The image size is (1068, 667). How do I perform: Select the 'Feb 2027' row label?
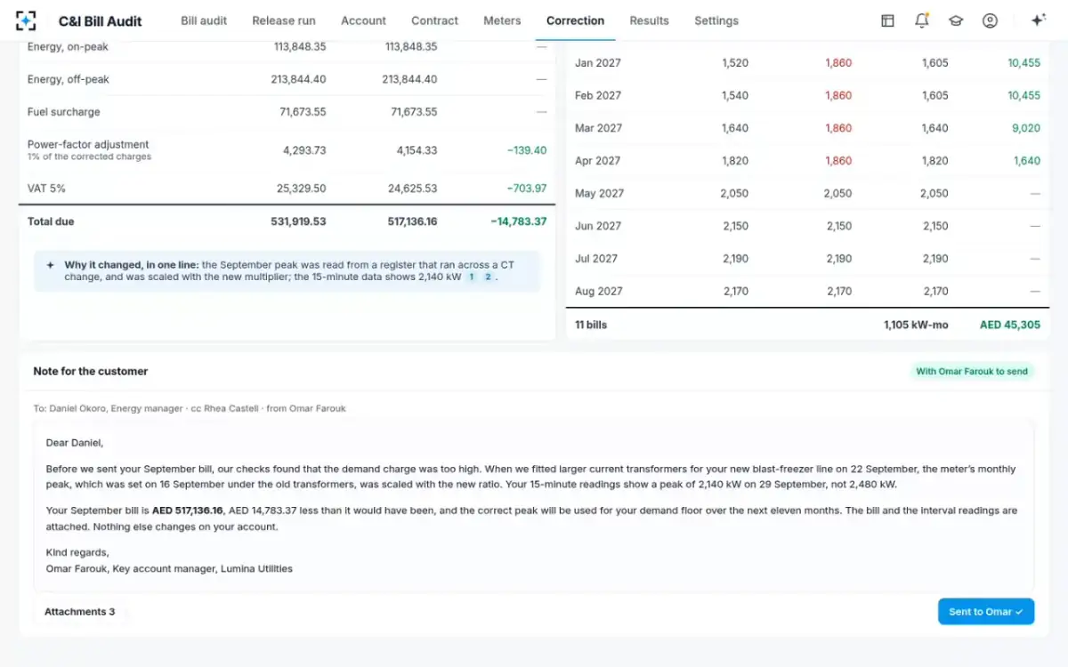click(x=598, y=95)
